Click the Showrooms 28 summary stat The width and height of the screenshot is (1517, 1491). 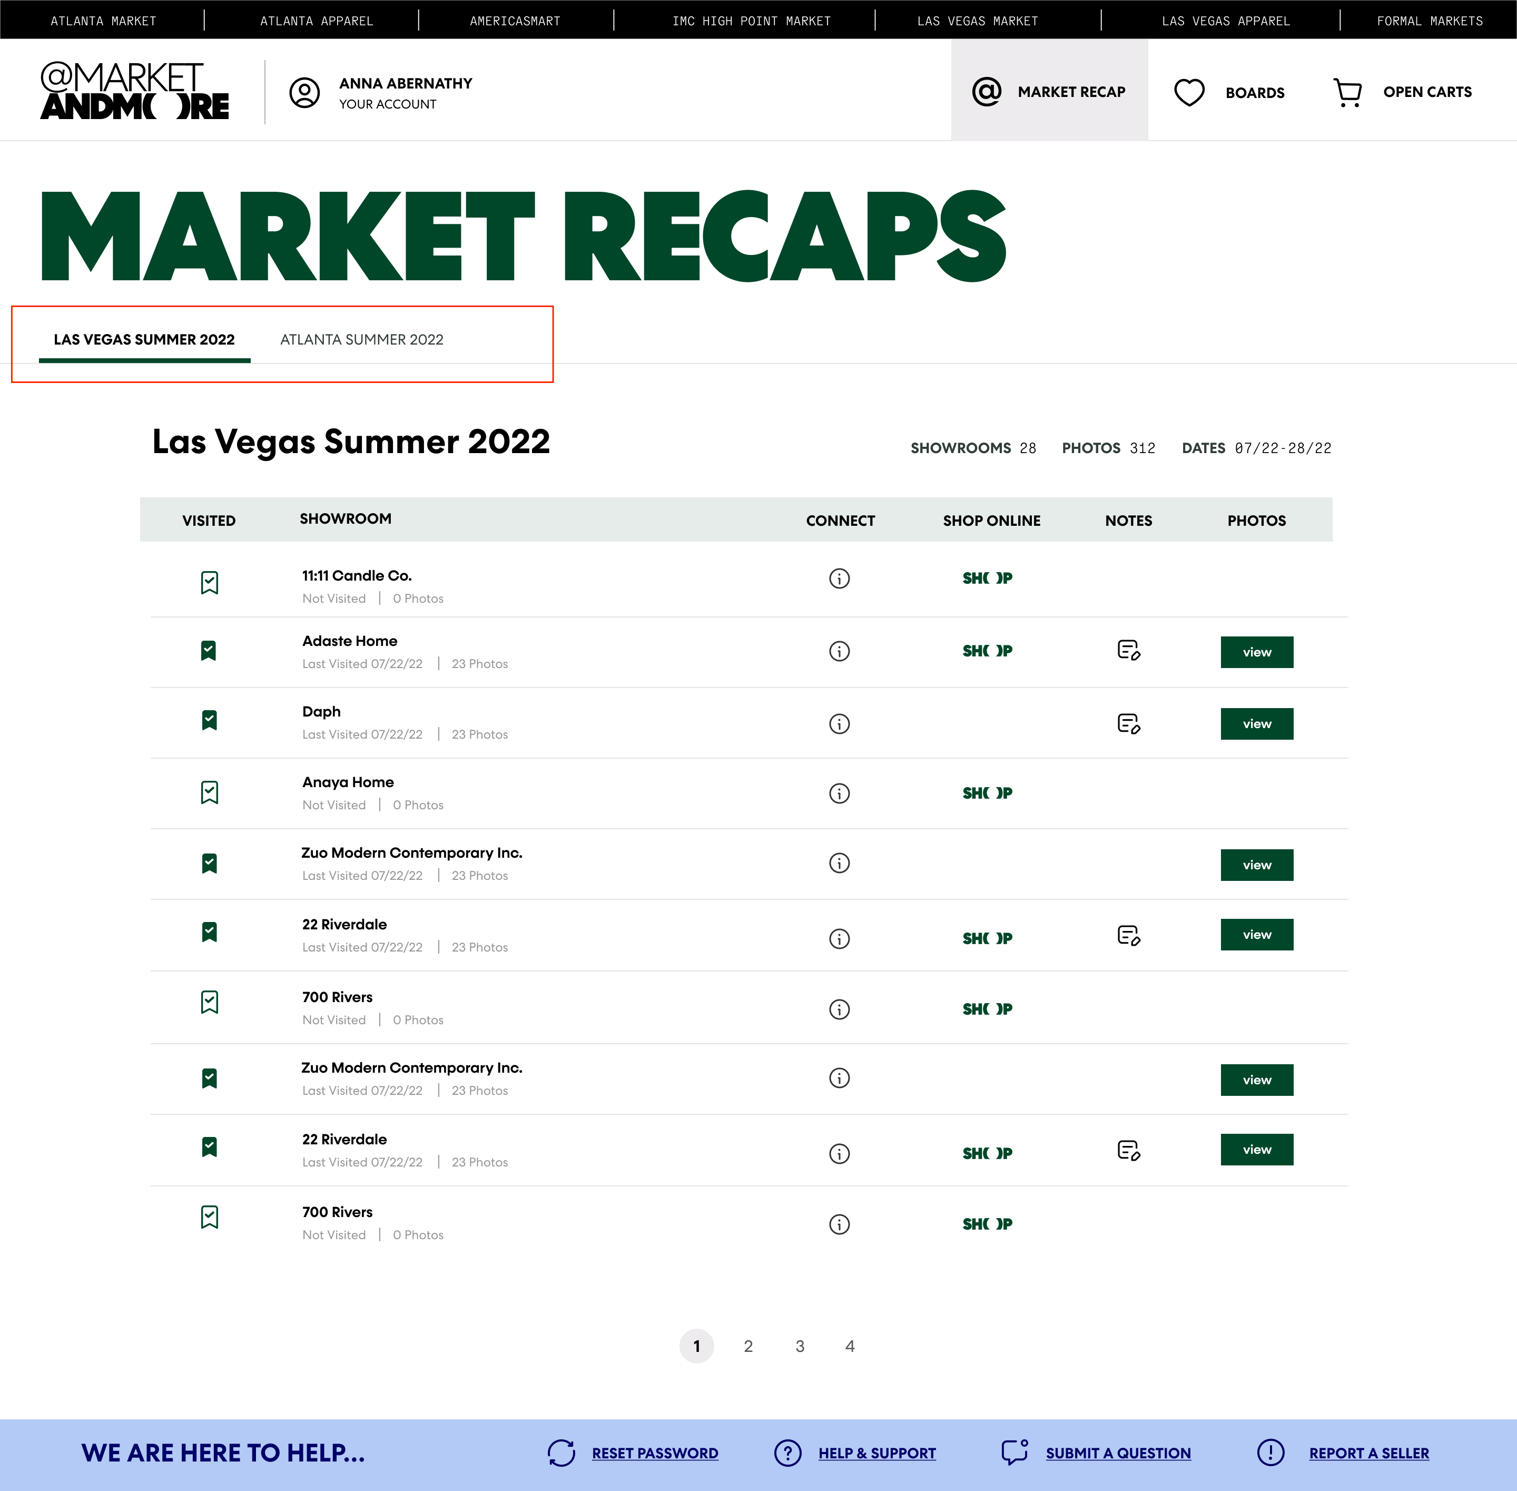pyautogui.click(x=973, y=448)
